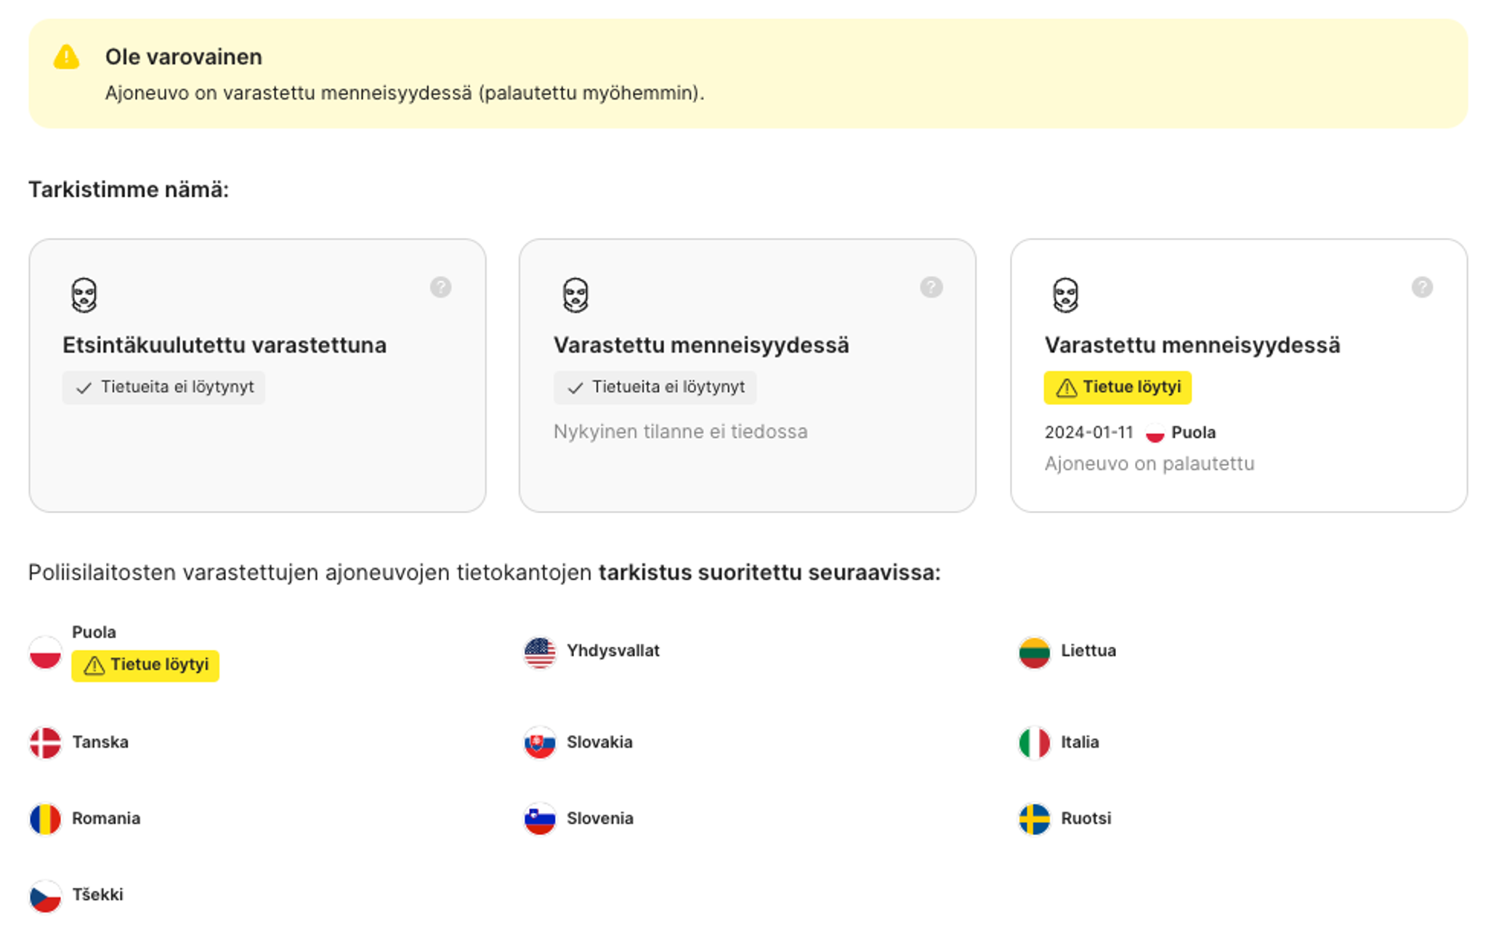Click Tanska country name
Image resolution: width=1488 pixels, height=935 pixels.
pyautogui.click(x=100, y=743)
